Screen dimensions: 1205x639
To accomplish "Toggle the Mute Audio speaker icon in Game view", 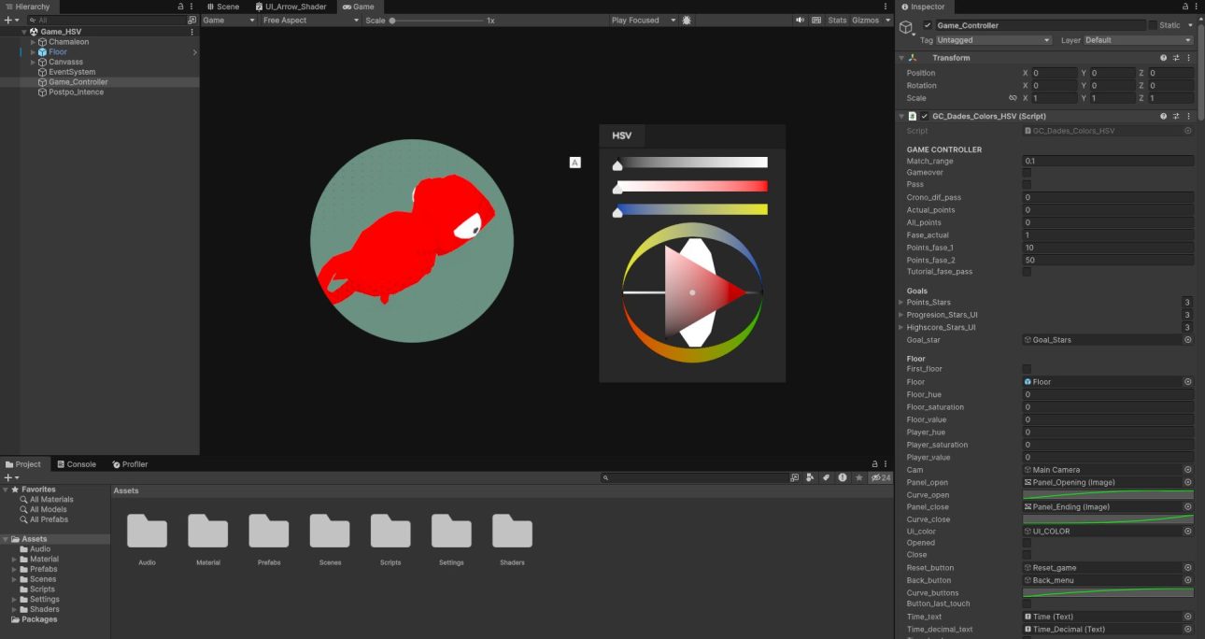I will click(x=801, y=20).
